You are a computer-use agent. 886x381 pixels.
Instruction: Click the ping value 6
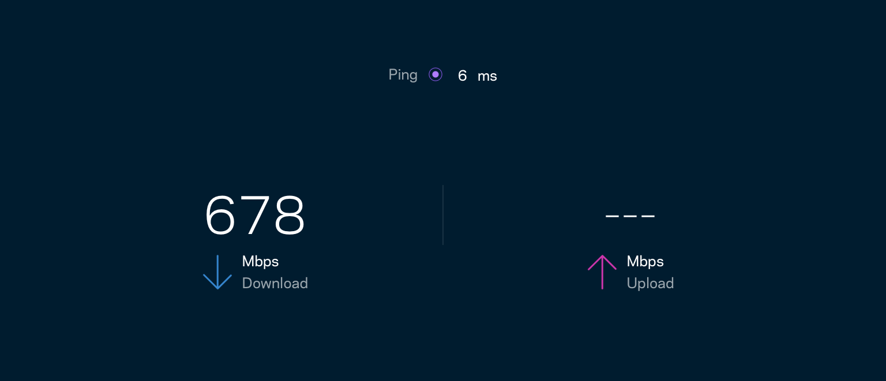point(462,76)
